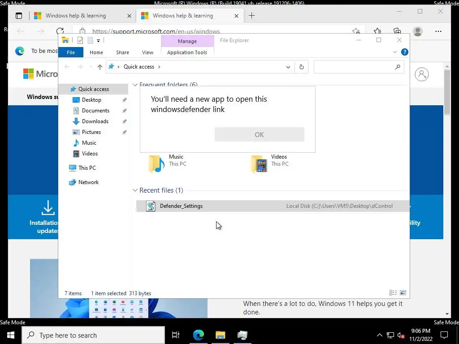459x344 pixels.
Task: Open Downloads in the navigation pane
Action: click(95, 121)
